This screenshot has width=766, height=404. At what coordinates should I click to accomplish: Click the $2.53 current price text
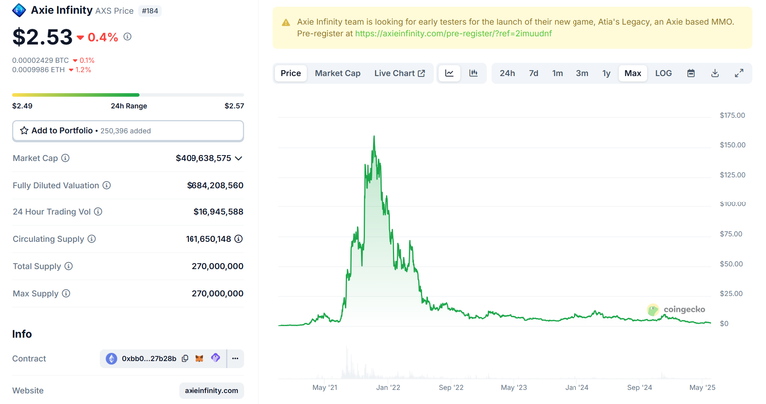point(42,37)
